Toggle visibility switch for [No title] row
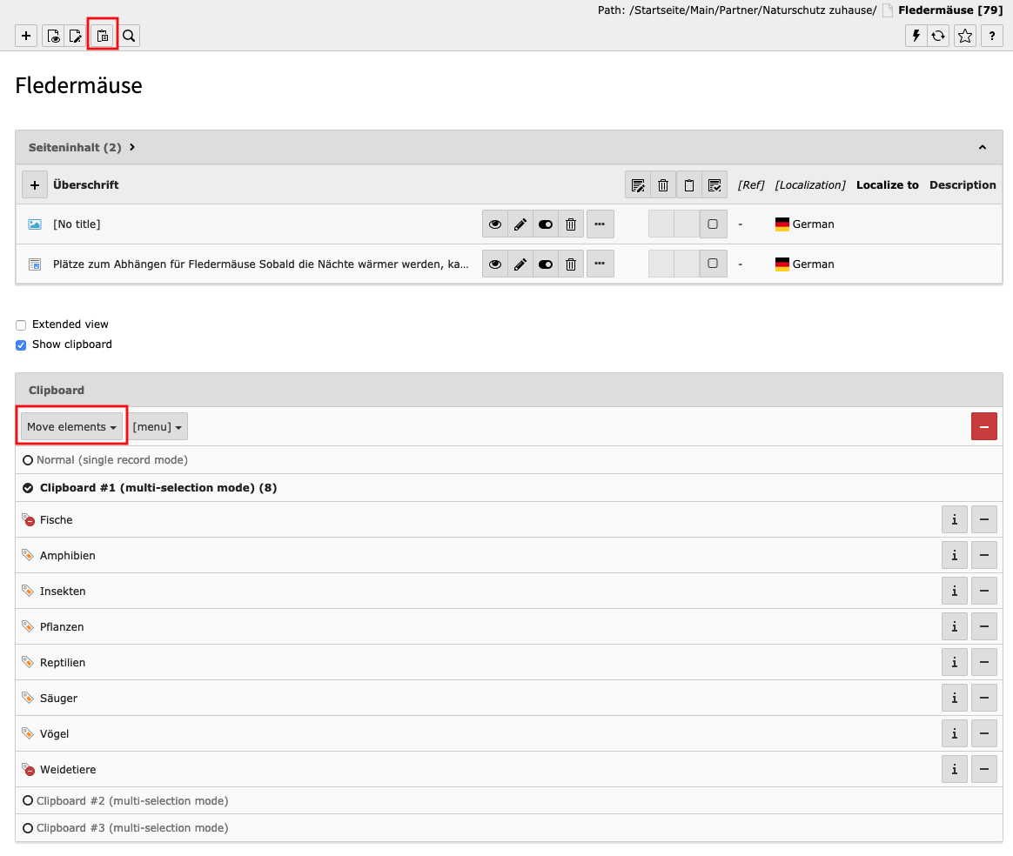Image resolution: width=1013 pixels, height=856 pixels. [x=546, y=224]
